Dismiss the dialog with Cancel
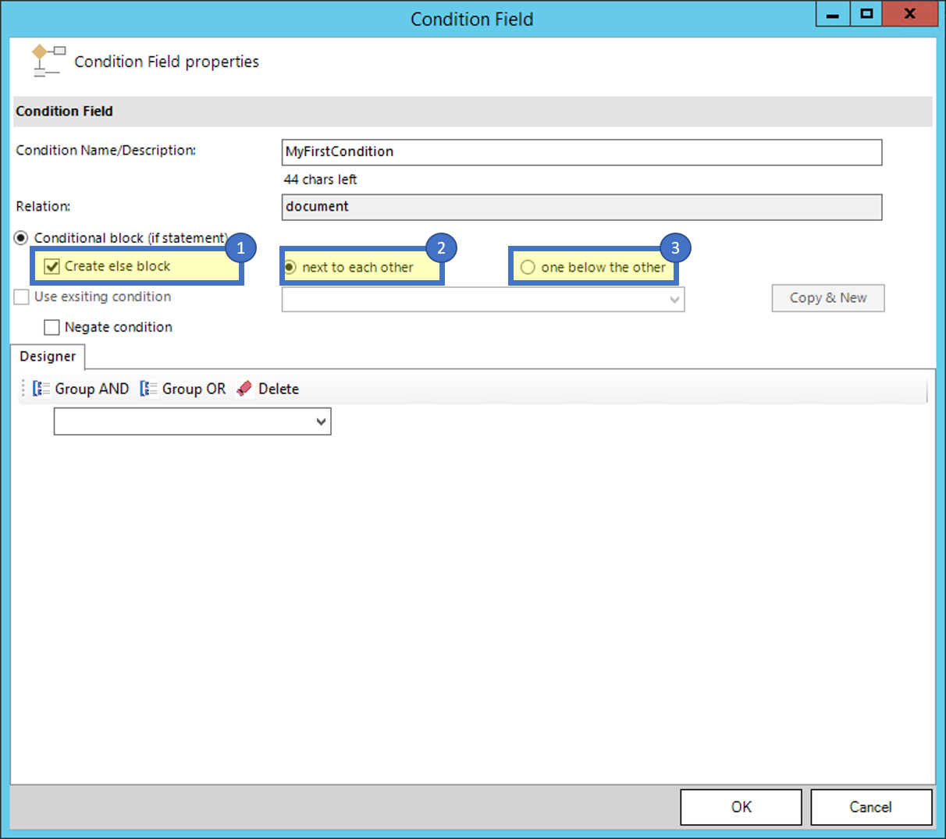The width and height of the screenshot is (946, 839). pos(871,807)
